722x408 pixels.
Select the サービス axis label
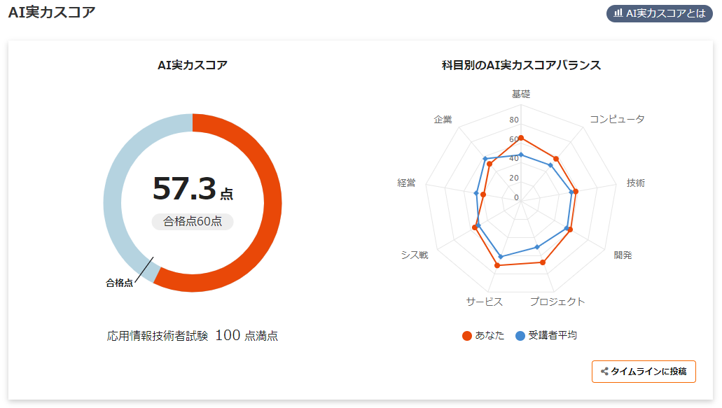click(485, 302)
